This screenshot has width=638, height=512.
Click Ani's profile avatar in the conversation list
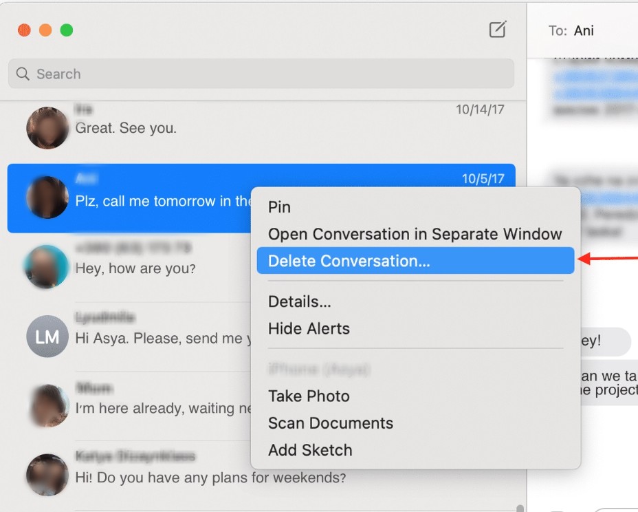pos(47,198)
